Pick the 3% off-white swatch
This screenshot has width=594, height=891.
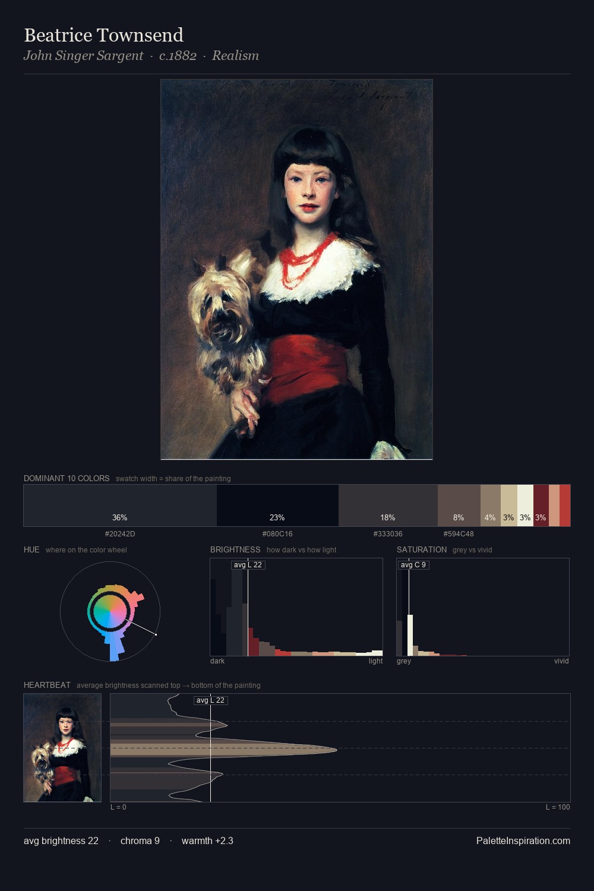pos(525,505)
